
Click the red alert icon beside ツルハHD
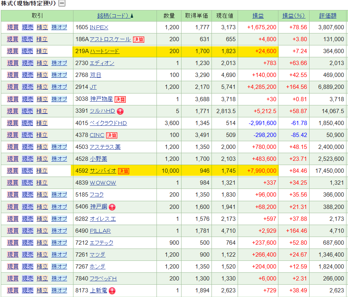[x=120, y=111]
